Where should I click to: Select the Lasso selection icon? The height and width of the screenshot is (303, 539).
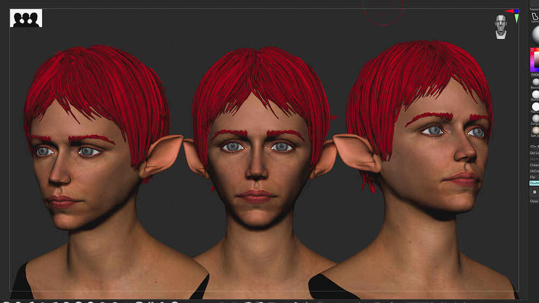[x=535, y=17]
